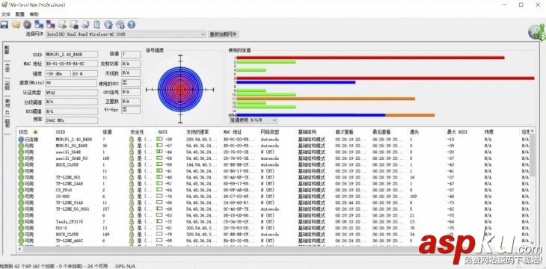The height and width of the screenshot is (269, 546).
Task: Open the Configuration menu (配置)
Action: [20, 14]
